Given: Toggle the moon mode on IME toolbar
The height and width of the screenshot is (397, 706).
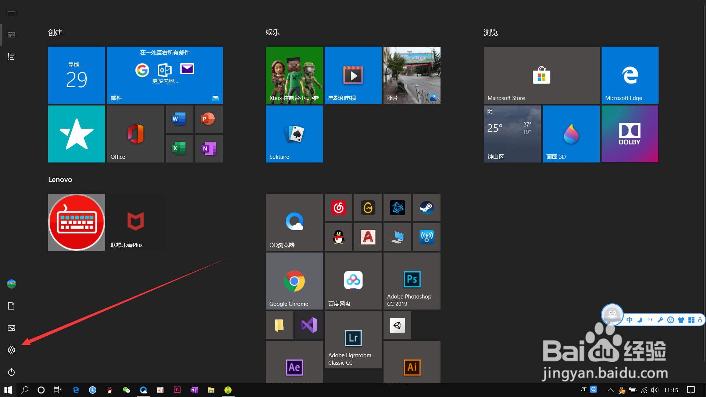Looking at the screenshot, I should pyautogui.click(x=640, y=320).
